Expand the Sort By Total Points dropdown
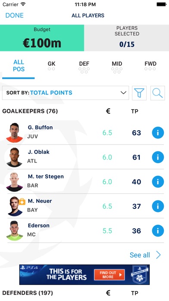 click(66, 93)
